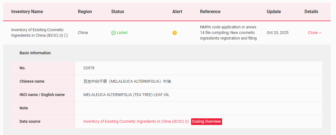
Task: Click the Reference column header
Action: [210, 12]
